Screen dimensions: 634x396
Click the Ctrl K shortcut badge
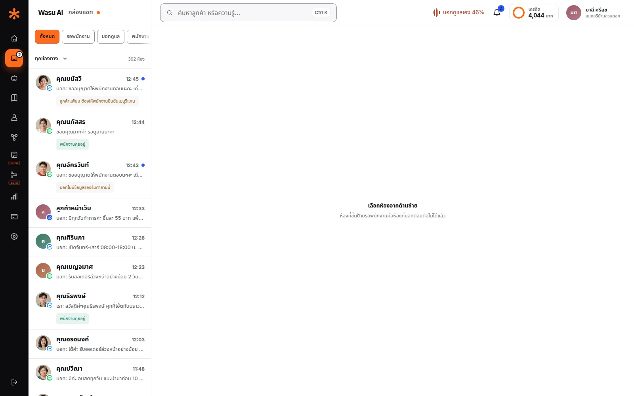(x=321, y=13)
